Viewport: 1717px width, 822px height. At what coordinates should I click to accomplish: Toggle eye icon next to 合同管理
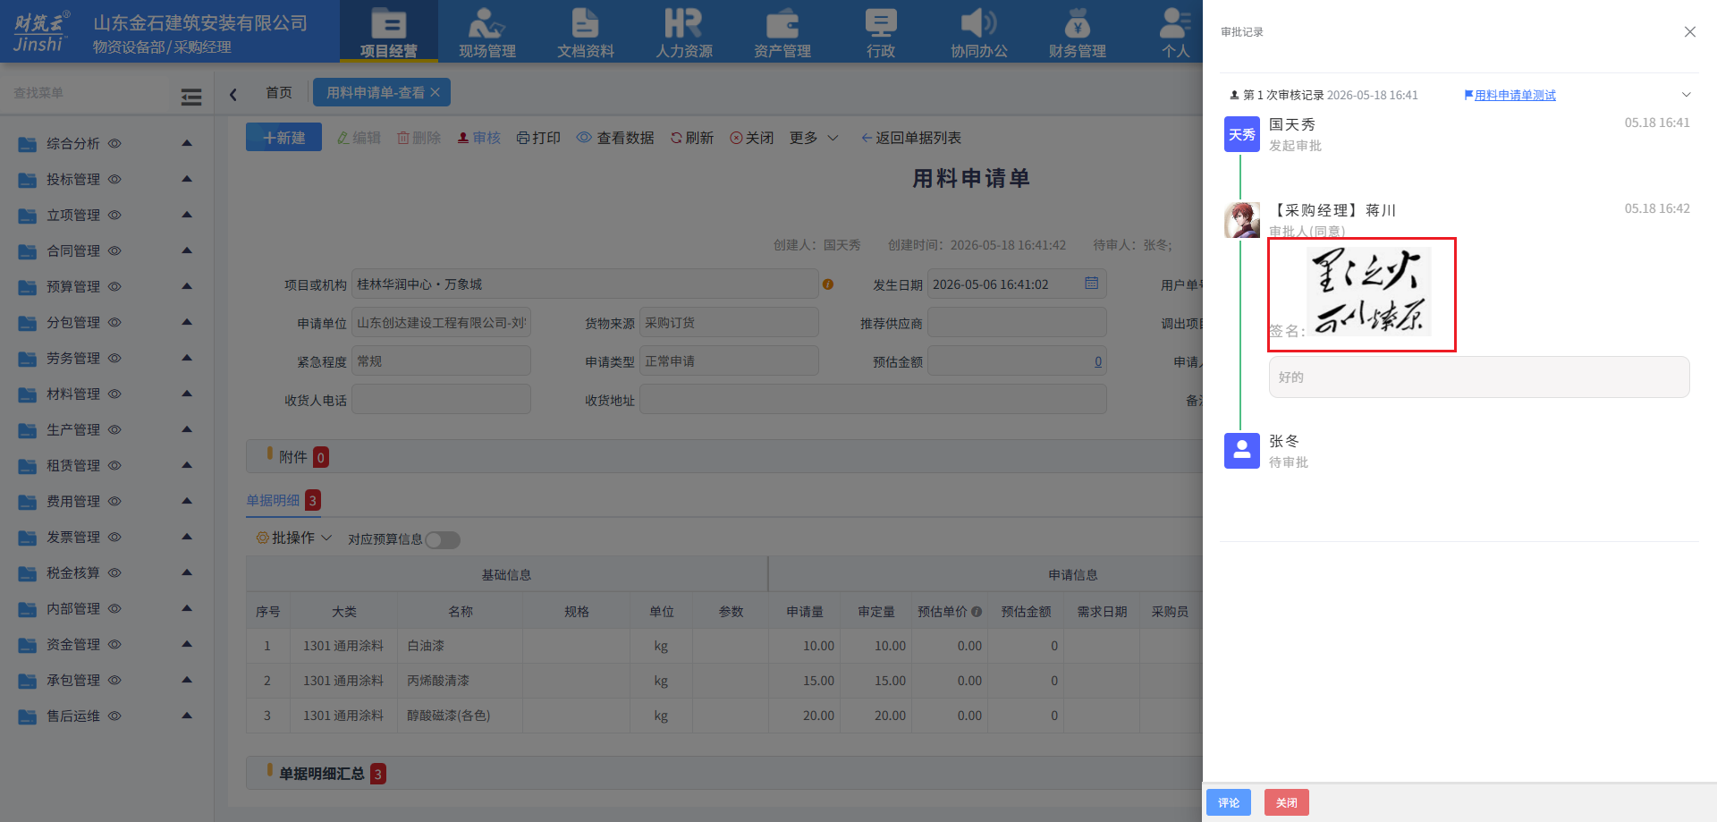[x=114, y=250]
